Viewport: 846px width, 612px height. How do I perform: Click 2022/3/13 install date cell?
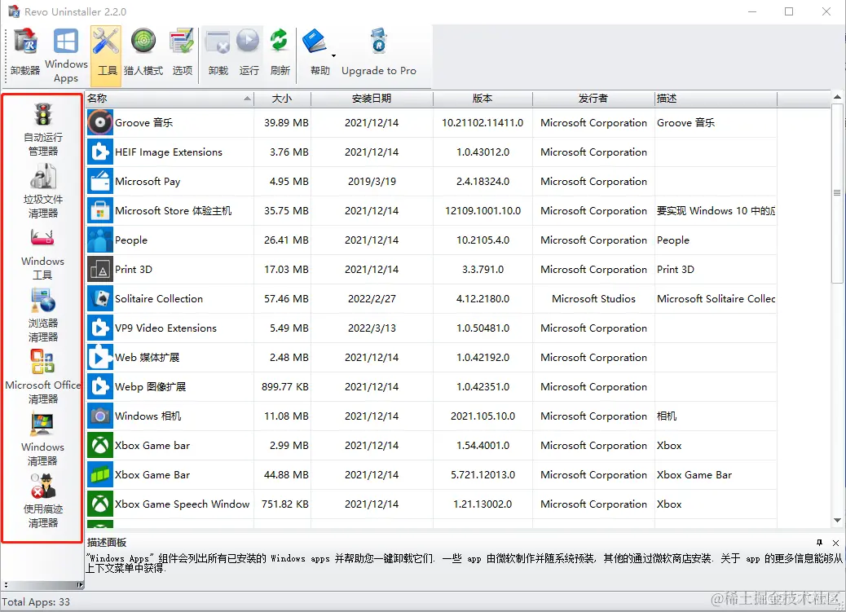click(372, 328)
